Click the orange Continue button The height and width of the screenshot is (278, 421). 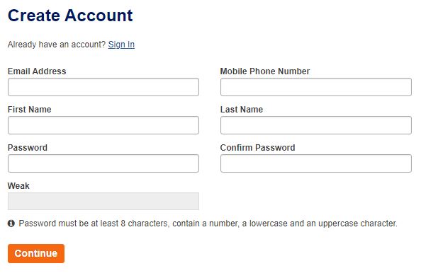pyautogui.click(x=36, y=253)
